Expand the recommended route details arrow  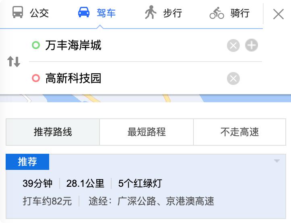pyautogui.click(x=277, y=161)
